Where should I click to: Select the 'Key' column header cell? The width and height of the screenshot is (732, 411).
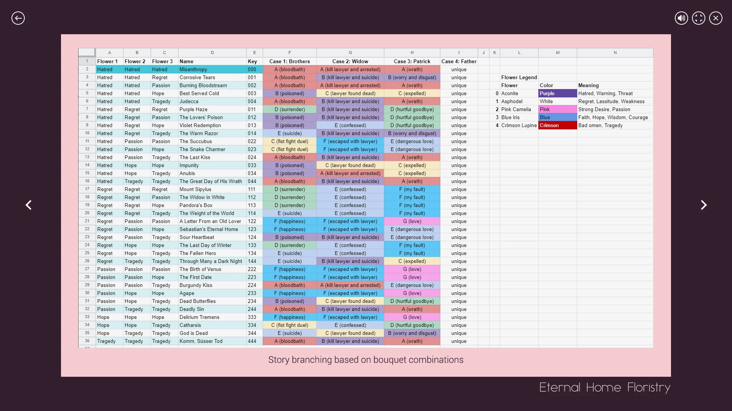pos(254,61)
